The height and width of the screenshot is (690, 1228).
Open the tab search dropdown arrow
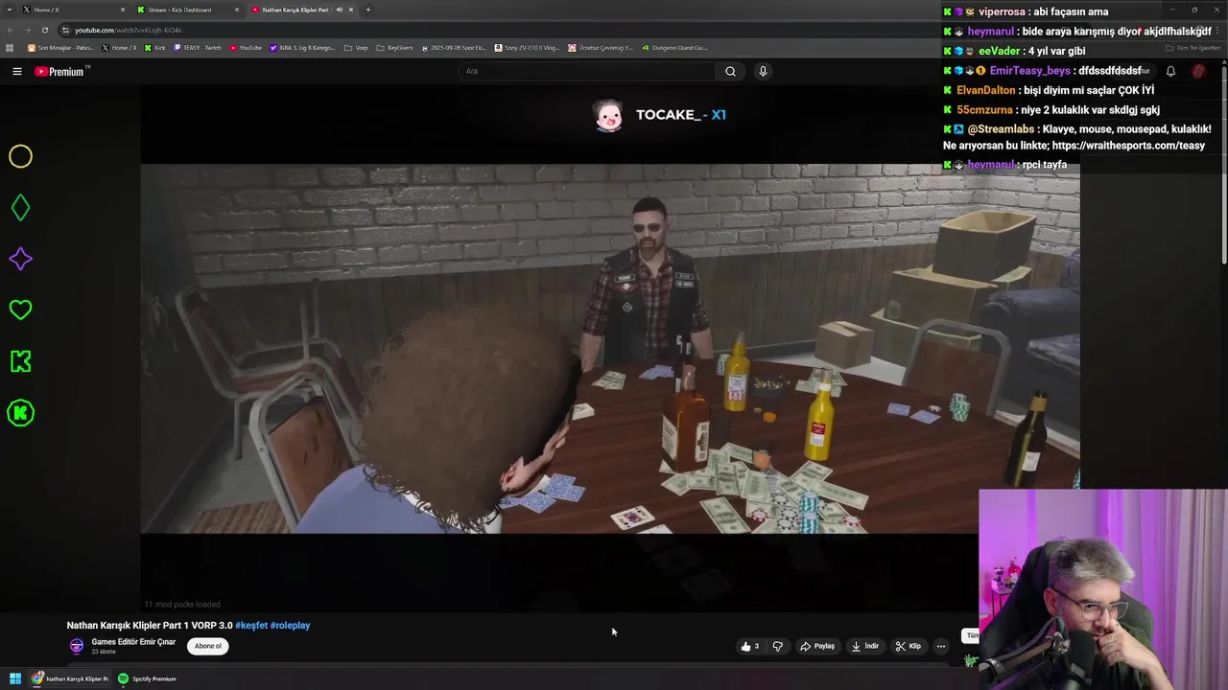pos(9,10)
